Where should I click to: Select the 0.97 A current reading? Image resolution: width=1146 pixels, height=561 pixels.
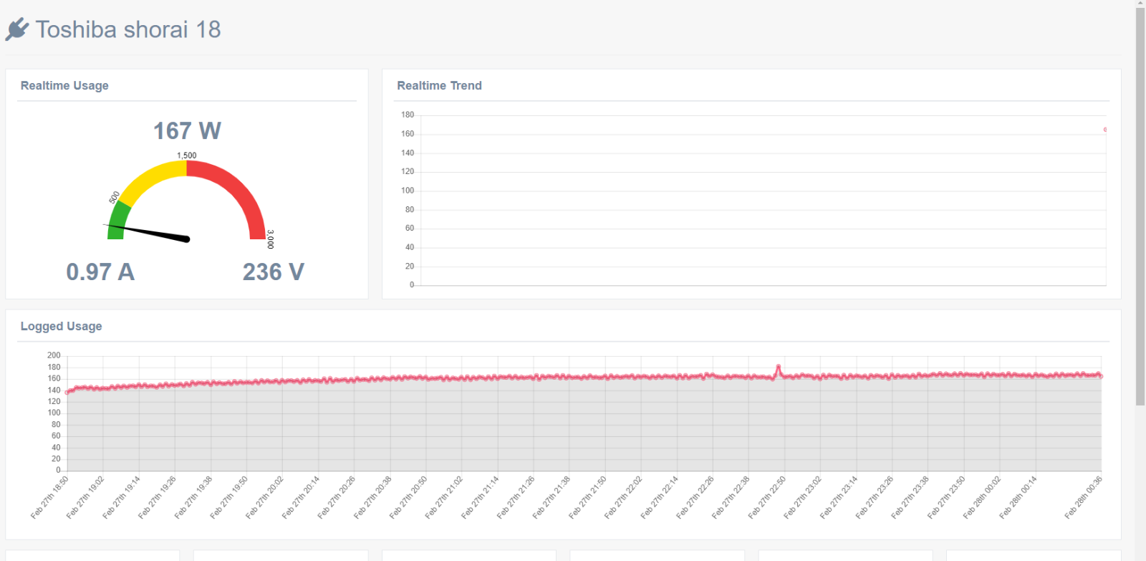(100, 272)
